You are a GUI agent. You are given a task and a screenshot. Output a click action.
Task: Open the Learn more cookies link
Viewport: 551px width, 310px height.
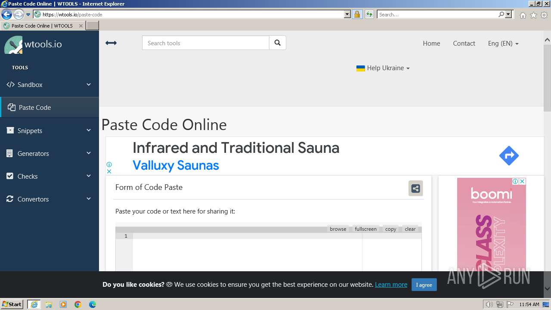point(391,285)
